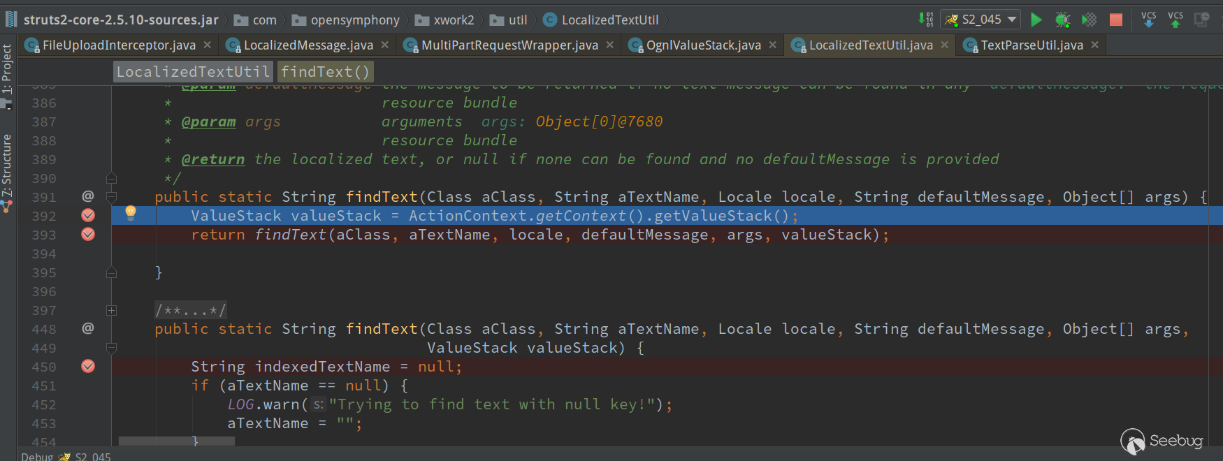Collapse the findText method at line 391

pos(111,197)
